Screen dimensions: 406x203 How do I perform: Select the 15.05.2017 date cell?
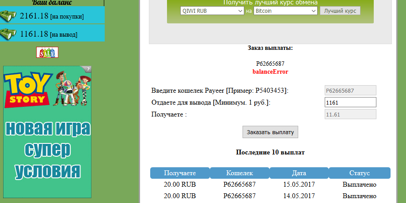click(x=299, y=184)
